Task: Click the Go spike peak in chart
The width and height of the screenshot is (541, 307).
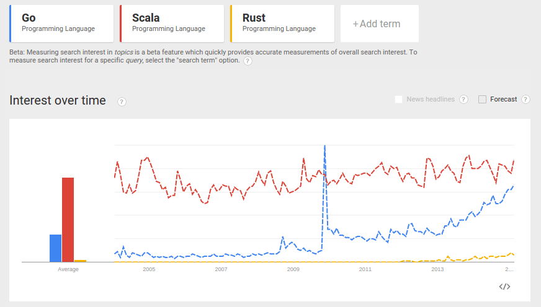Action: 324,146
